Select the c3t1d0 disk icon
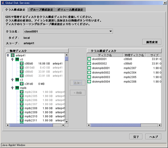 pos(22,84)
